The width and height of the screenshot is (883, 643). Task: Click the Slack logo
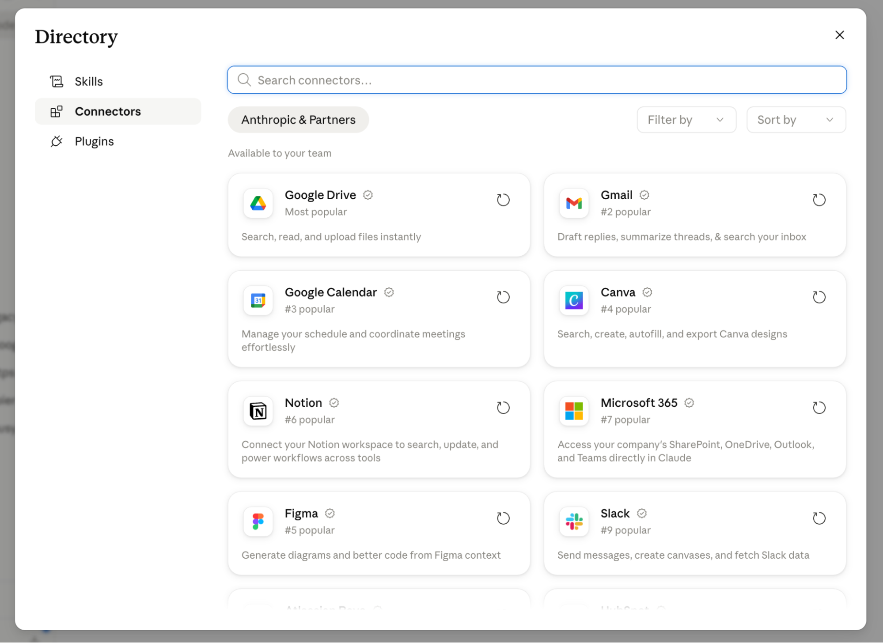[574, 521]
